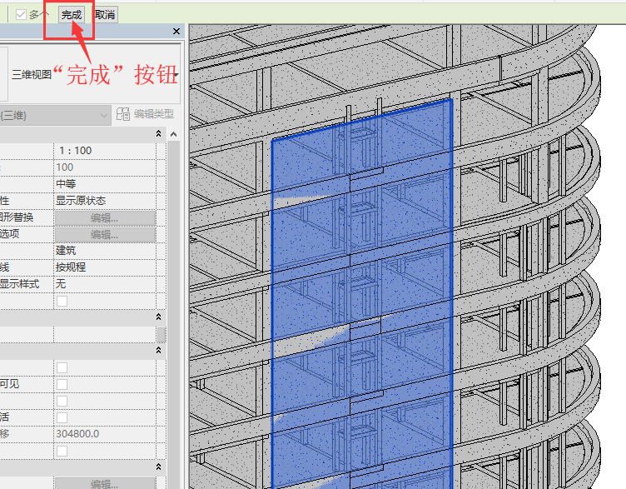Viewport: 626px width, 489px height.
Task: Close the properties panel with X
Action: [176, 31]
